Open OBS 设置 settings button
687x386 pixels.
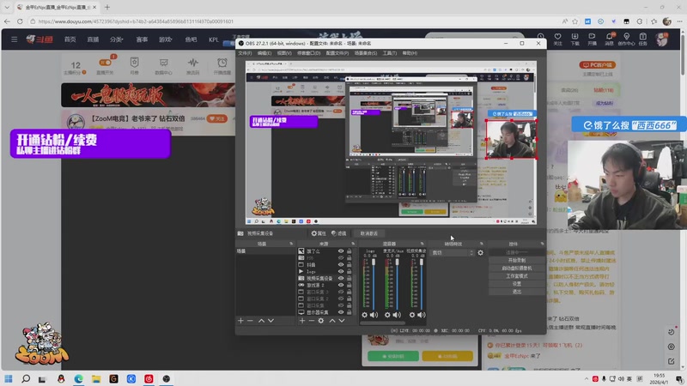pos(517,284)
